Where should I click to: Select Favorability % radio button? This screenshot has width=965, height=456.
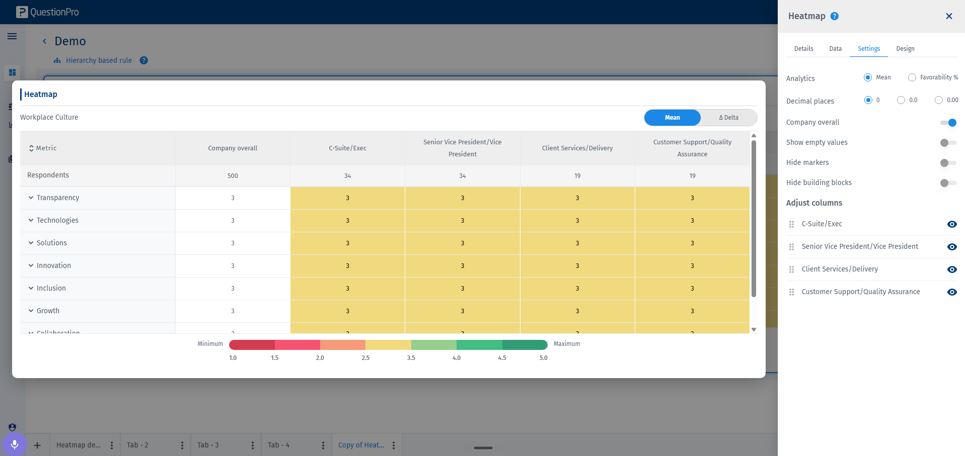912,77
